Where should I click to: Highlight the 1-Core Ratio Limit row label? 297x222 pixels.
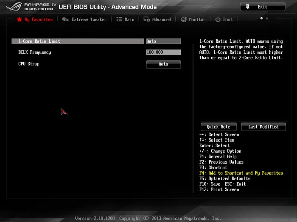[x=39, y=41]
